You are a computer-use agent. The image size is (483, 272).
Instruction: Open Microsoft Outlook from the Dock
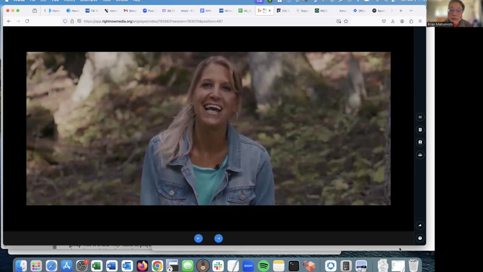(x=127, y=266)
